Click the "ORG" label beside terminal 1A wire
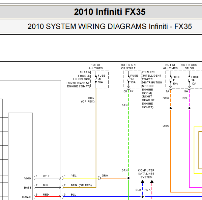The height and width of the screenshot is (200, 202). pyautogui.click(x=166, y=98)
